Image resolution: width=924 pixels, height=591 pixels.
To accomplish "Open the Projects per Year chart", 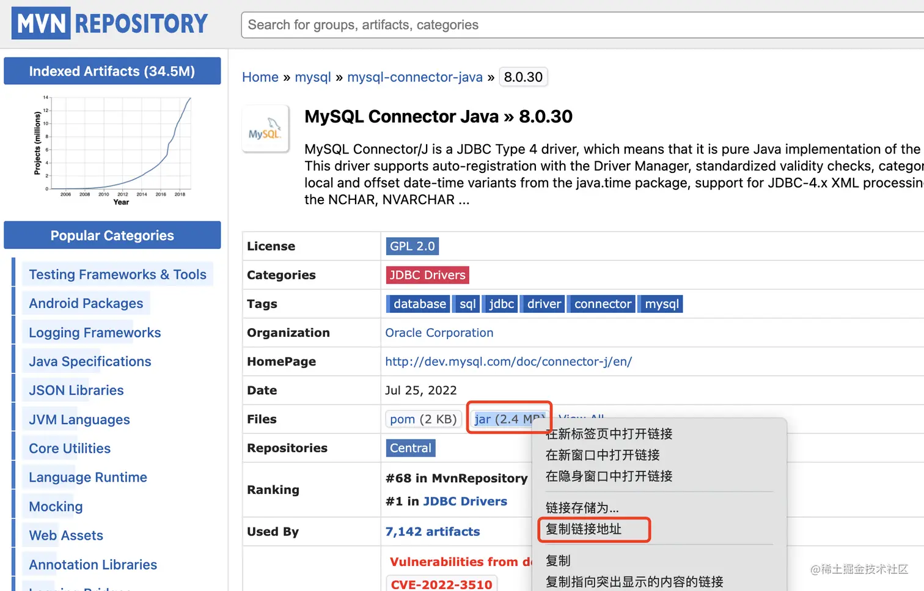I will (112, 151).
